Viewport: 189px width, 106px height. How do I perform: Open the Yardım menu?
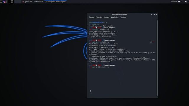[123, 17]
